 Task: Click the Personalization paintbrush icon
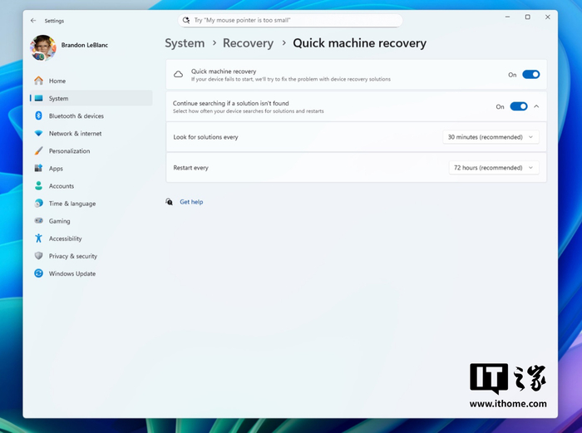tap(38, 150)
